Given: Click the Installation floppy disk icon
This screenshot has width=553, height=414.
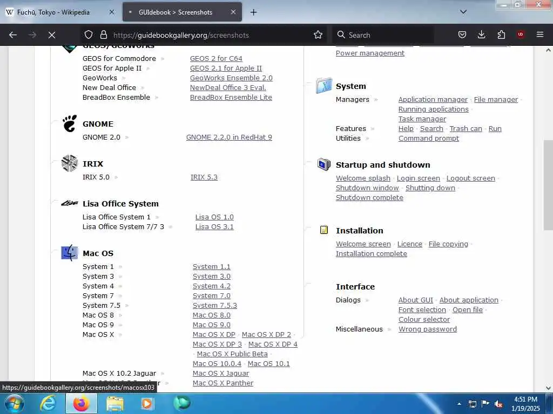Looking at the screenshot, I should click(x=324, y=230).
